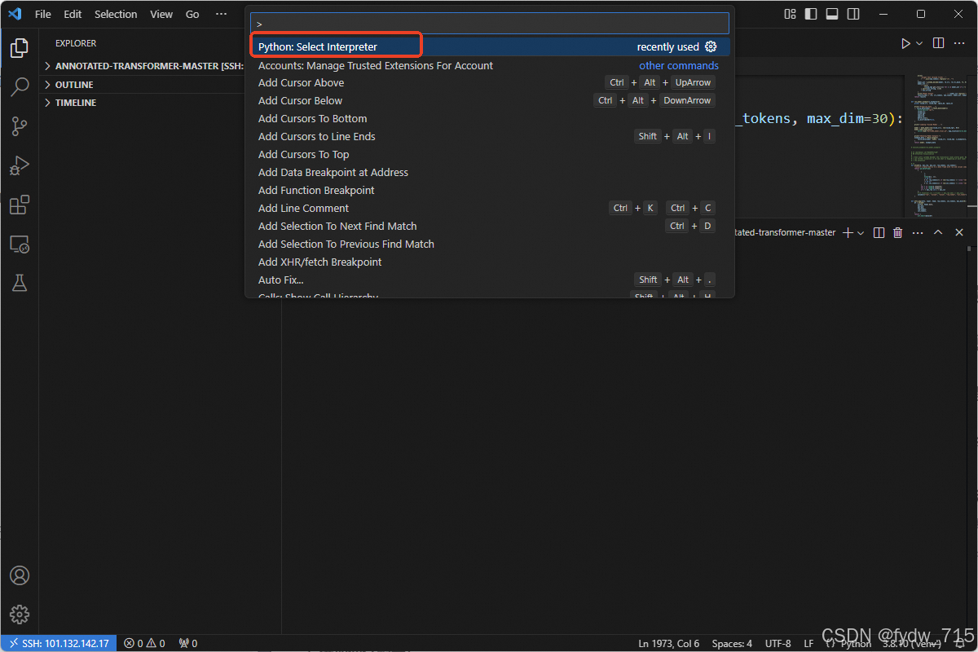
Task: Open the Search view in activity bar
Action: [x=20, y=87]
